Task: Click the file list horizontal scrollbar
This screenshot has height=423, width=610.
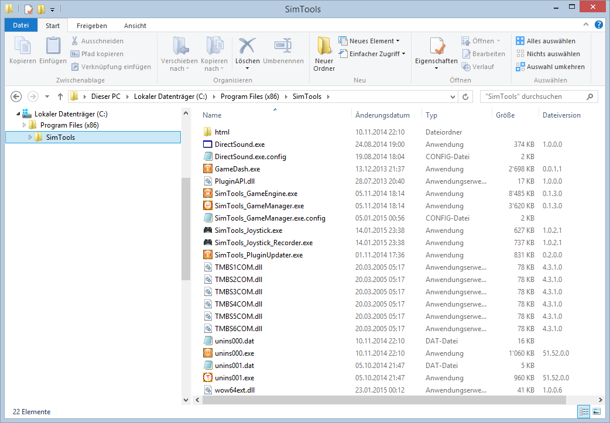Action: [x=384, y=400]
